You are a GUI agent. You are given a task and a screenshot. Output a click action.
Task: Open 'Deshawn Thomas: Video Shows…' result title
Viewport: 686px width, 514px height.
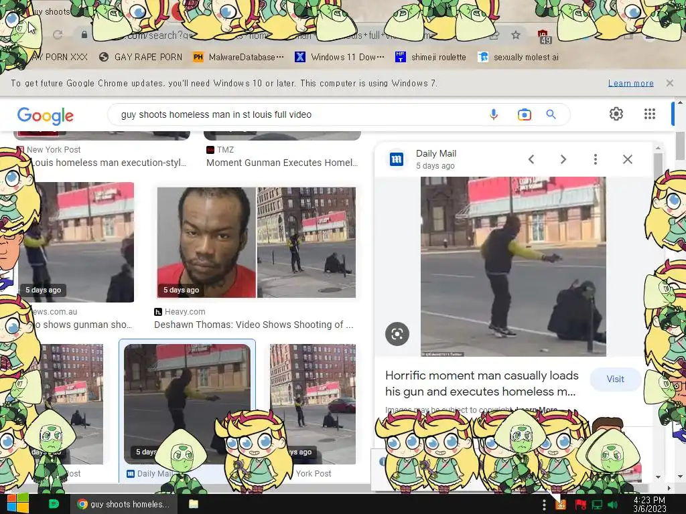tap(254, 325)
